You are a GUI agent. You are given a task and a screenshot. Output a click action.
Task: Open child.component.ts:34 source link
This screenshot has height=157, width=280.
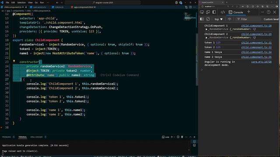tap(256, 52)
